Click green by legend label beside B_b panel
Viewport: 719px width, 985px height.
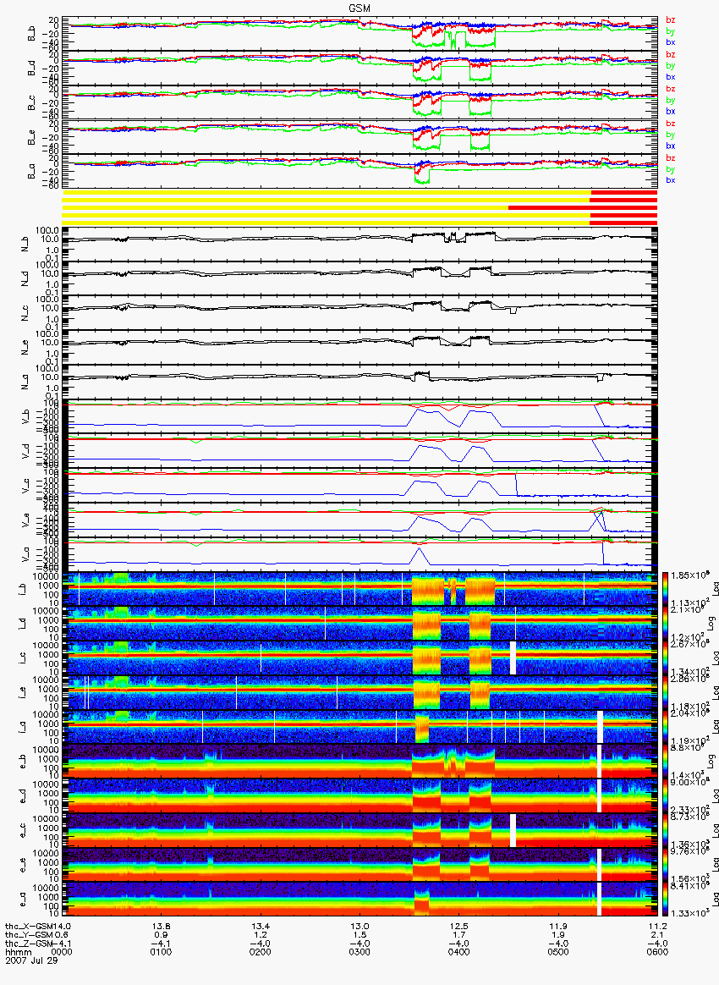(671, 30)
